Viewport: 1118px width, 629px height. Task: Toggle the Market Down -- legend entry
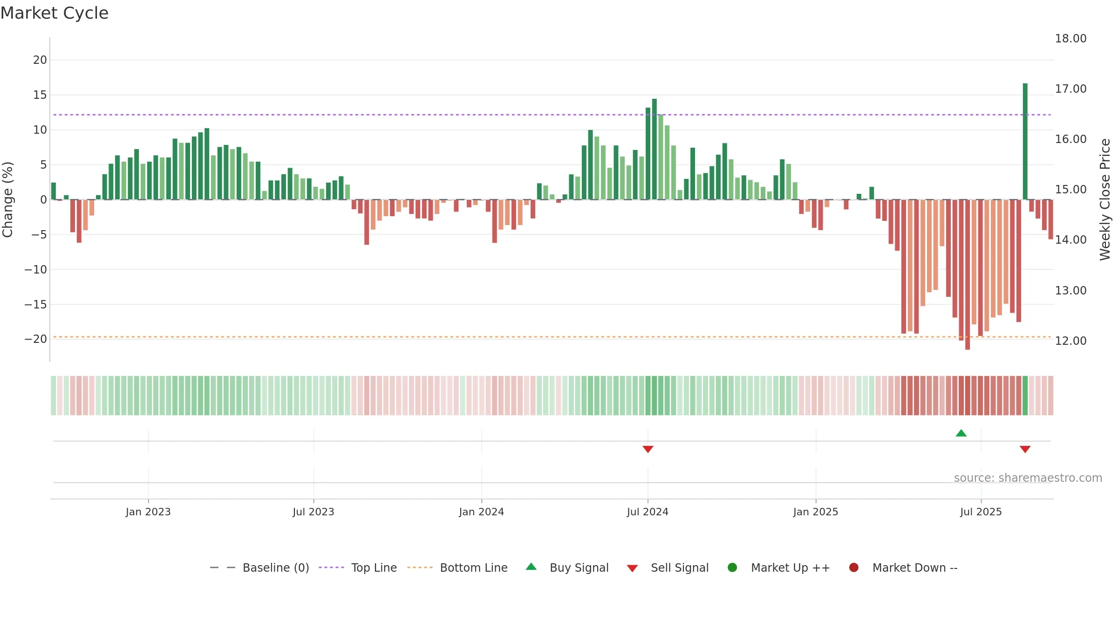(903, 567)
